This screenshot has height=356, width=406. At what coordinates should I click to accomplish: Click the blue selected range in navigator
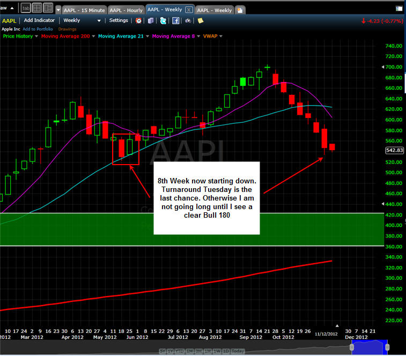click(x=370, y=347)
